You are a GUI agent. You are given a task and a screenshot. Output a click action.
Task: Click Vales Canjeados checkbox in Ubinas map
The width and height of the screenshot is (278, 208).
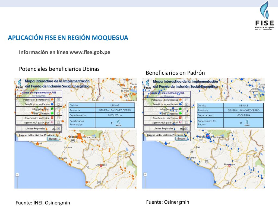[x=58, y=113]
